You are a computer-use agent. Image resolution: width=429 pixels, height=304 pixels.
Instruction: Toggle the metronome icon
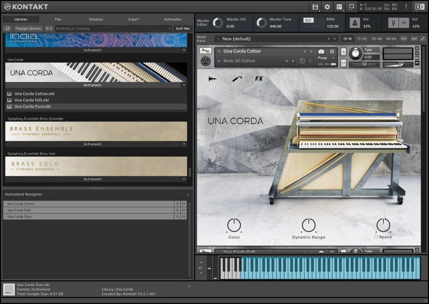click(355, 23)
